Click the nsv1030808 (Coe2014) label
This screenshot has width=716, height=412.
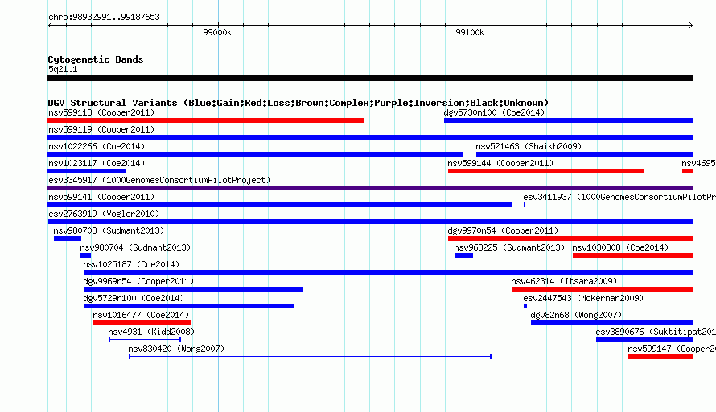(620, 247)
